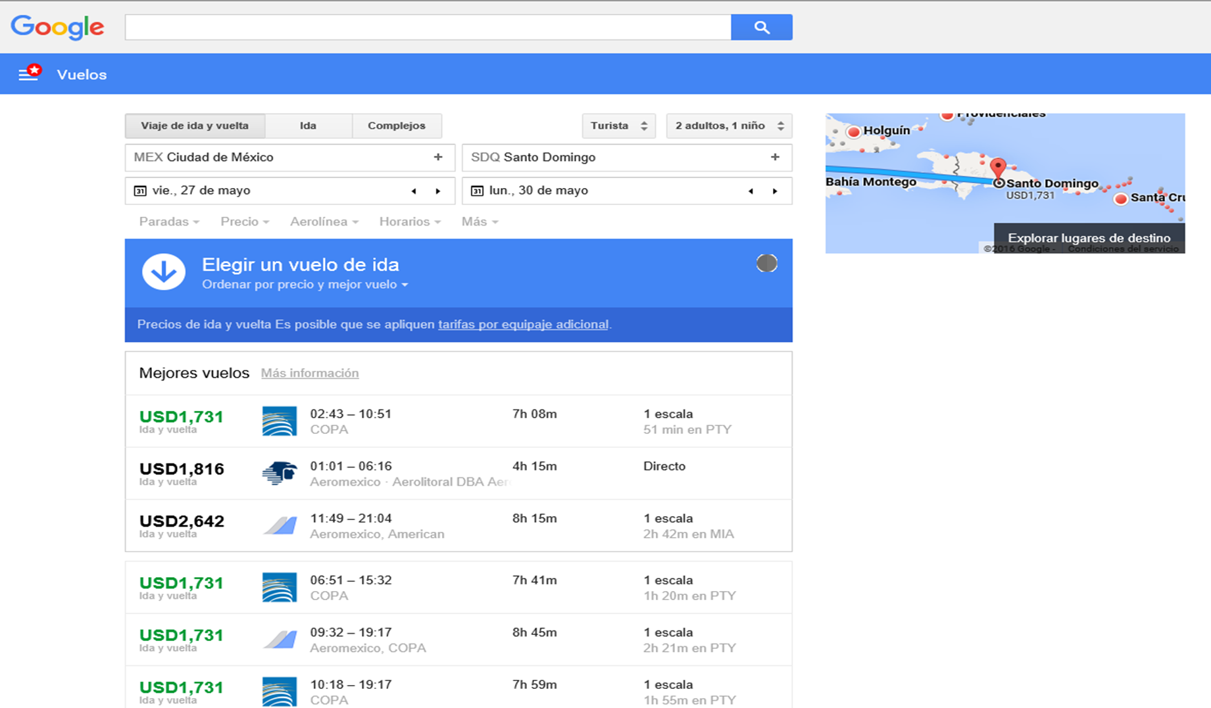Click the red Santo Domingo map pin
1211x708 pixels.
pyautogui.click(x=998, y=168)
